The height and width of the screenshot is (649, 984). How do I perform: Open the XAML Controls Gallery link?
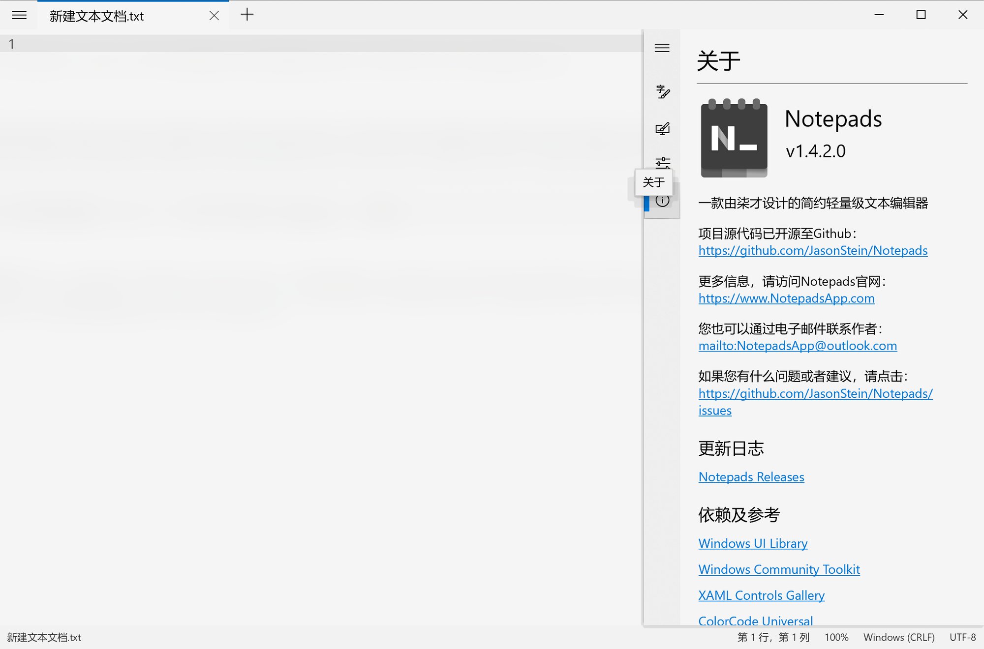761,595
